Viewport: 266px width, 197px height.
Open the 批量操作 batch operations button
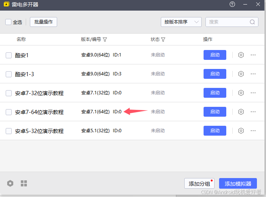pyautogui.click(x=44, y=22)
